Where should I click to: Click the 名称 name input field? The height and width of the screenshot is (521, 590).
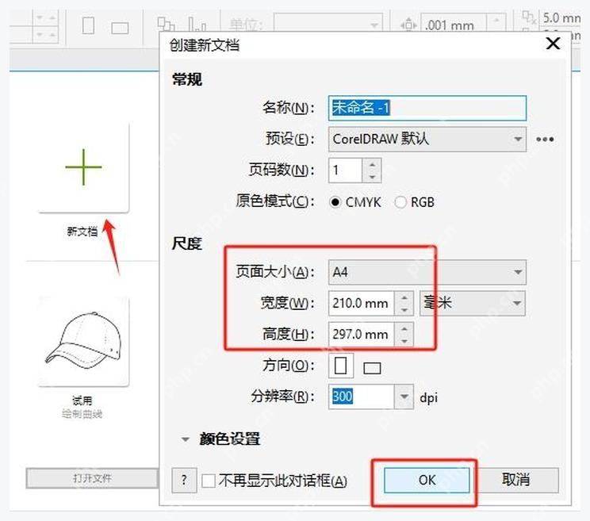point(427,108)
